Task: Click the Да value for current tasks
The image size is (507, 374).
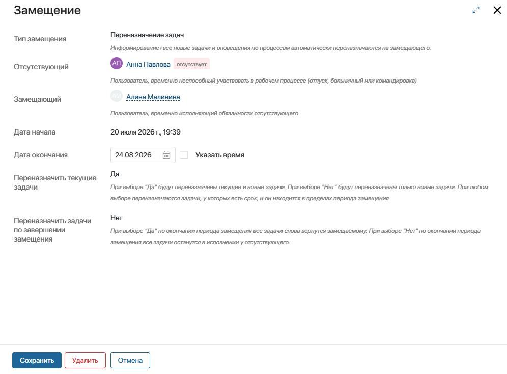Action: [x=115, y=174]
